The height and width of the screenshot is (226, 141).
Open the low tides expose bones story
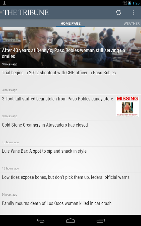[70, 186]
